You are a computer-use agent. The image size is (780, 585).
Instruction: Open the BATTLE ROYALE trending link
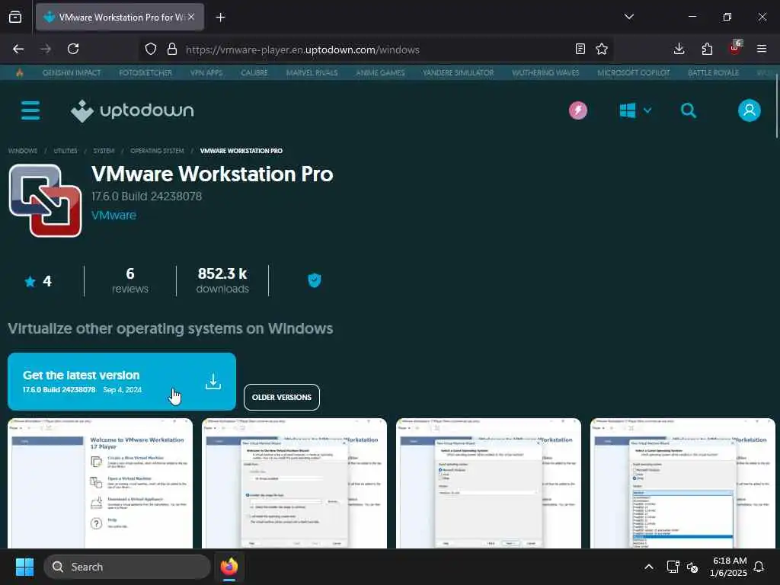coord(713,72)
